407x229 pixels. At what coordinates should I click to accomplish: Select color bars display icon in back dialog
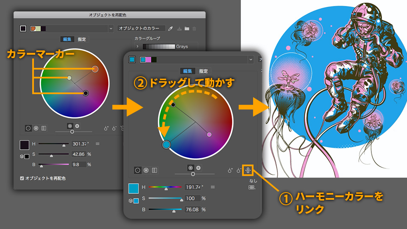click(44, 128)
